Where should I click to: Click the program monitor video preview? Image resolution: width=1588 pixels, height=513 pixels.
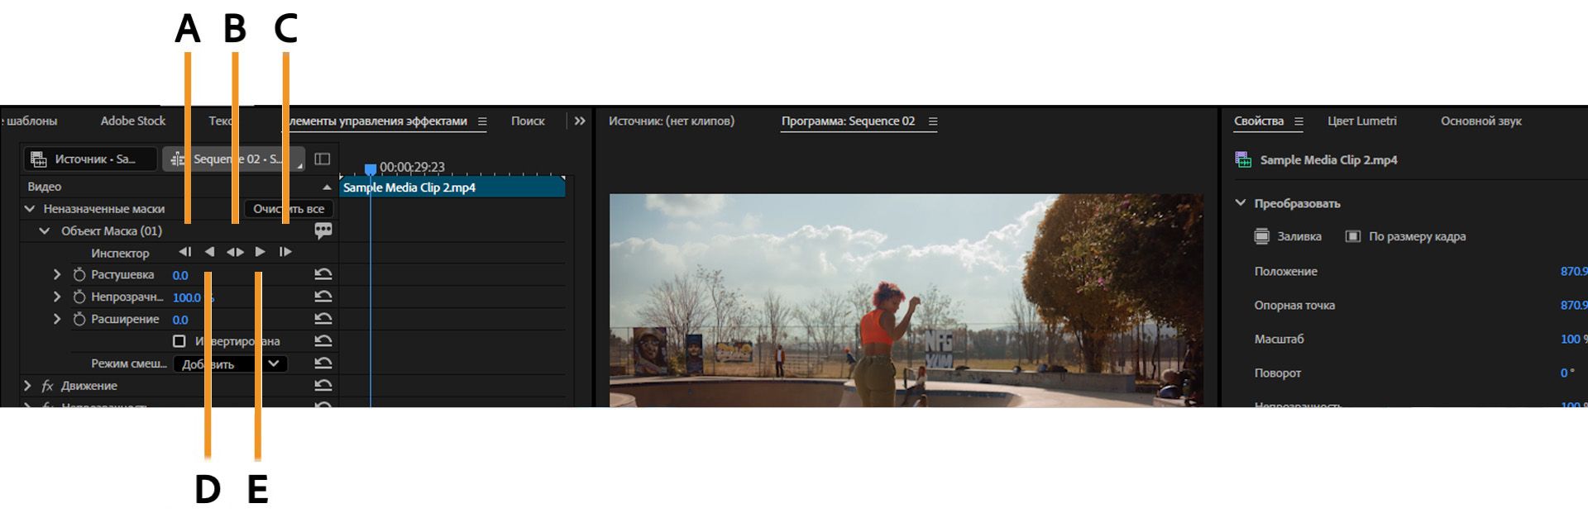pyautogui.click(x=906, y=301)
